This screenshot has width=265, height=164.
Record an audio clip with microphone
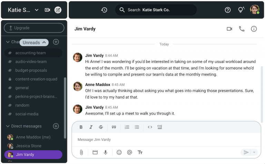tap(106, 152)
